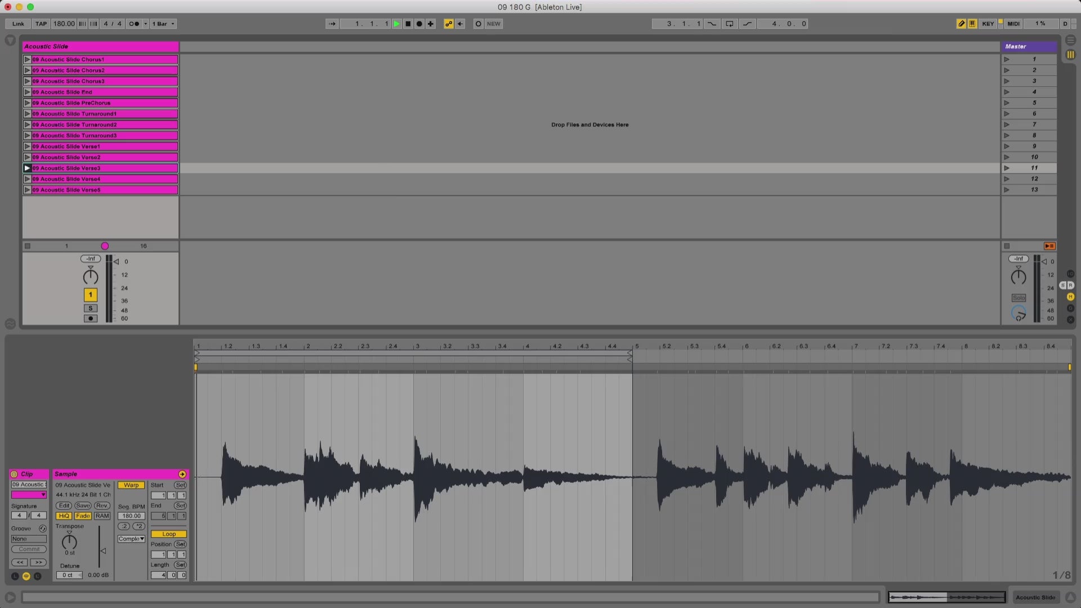Toggle the Punch-Out switch

coord(747,24)
